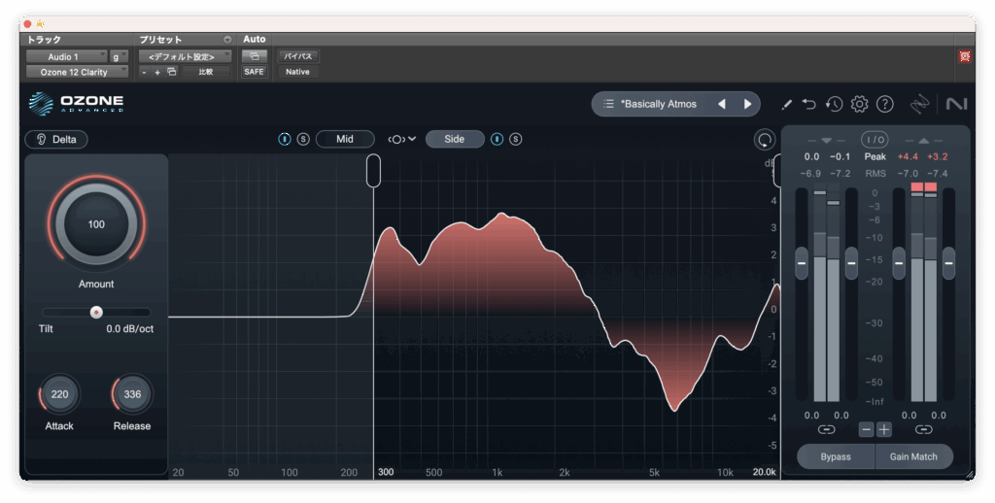Click the reset circular arrow above the meters
This screenshot has width=995, height=503.
click(765, 140)
